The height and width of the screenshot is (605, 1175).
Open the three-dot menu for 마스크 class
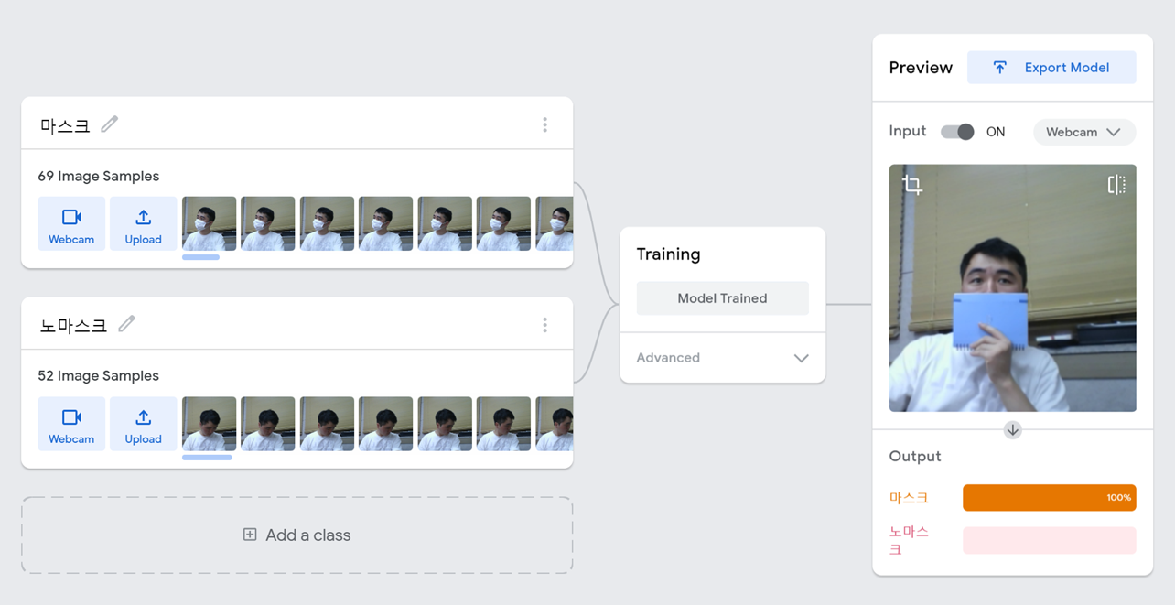(544, 124)
